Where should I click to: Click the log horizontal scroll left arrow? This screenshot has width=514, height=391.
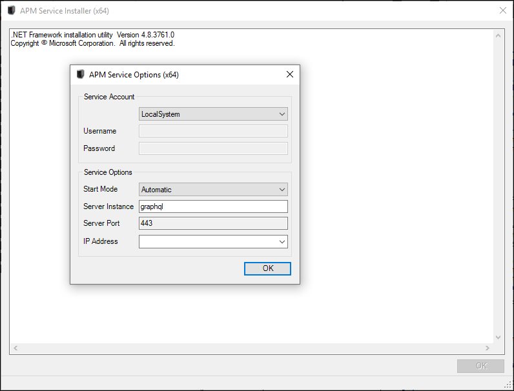(x=15, y=348)
